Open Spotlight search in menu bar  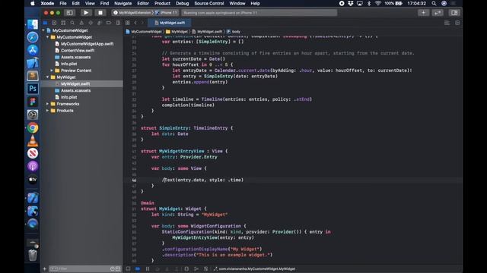[x=434, y=3]
